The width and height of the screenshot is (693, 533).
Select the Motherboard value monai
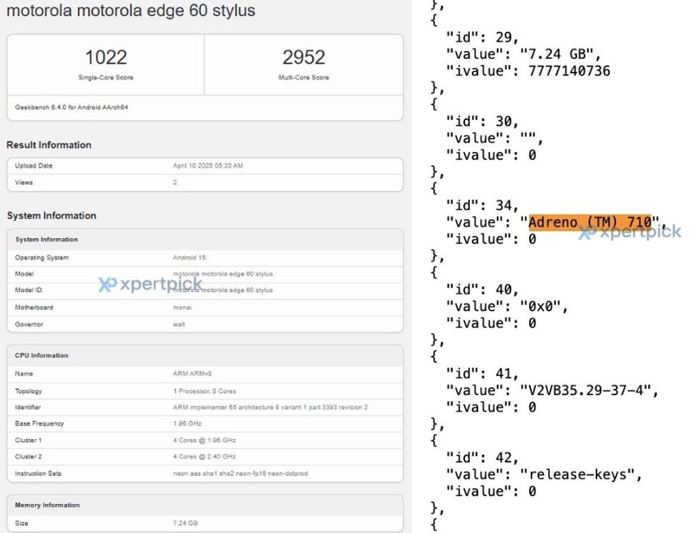pos(182,307)
